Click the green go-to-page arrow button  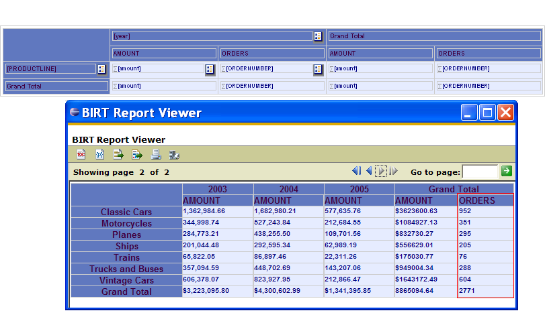[x=506, y=172]
